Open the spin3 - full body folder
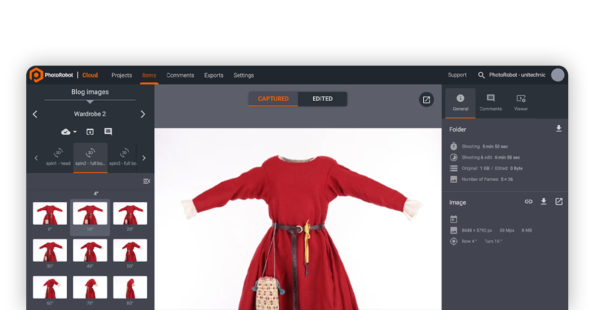This screenshot has width=594, height=310. [123, 157]
